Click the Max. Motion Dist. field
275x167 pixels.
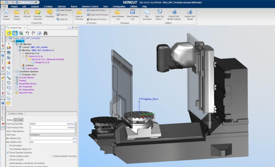coord(53,142)
